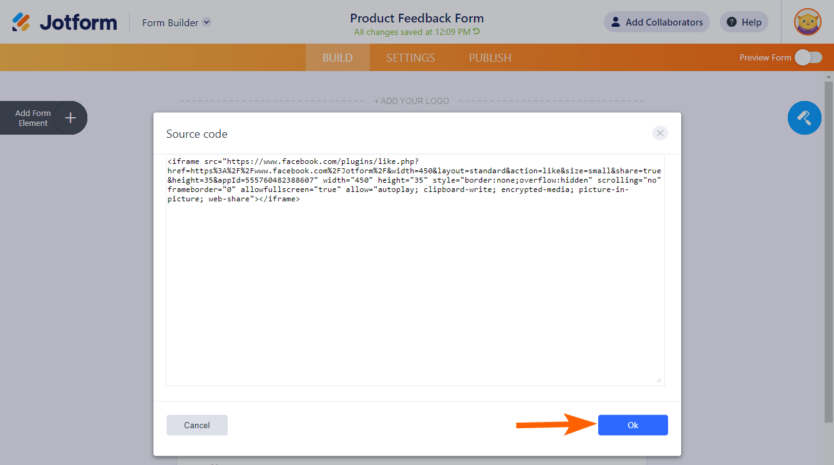Close the Source code dialog with X
The image size is (834, 465).
(x=660, y=133)
